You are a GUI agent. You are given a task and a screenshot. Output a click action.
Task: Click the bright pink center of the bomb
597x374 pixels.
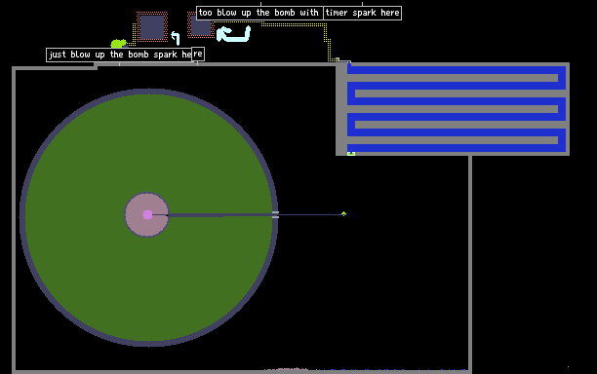147,214
